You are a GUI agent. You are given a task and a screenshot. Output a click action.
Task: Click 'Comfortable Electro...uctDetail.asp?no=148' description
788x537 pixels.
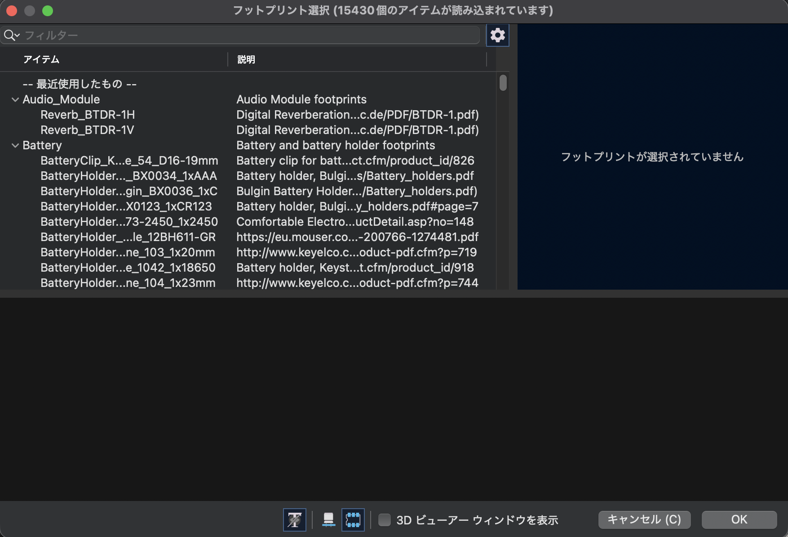pos(355,222)
